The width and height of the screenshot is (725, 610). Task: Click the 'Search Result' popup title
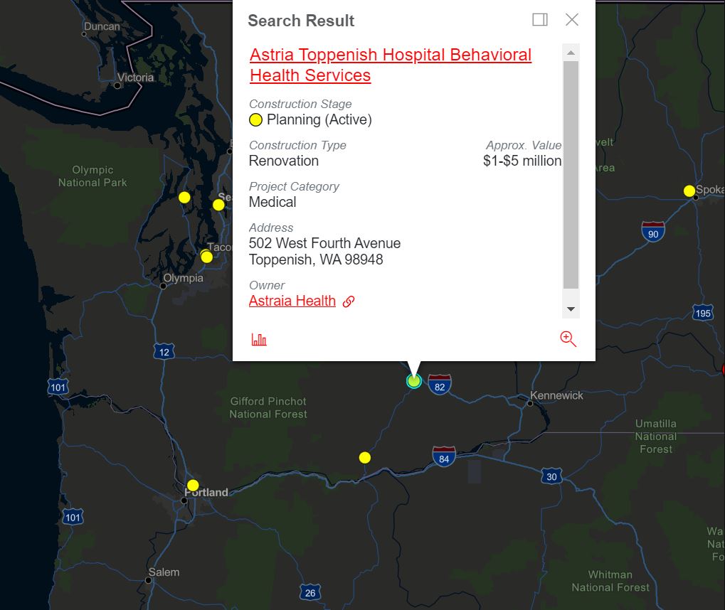(301, 21)
